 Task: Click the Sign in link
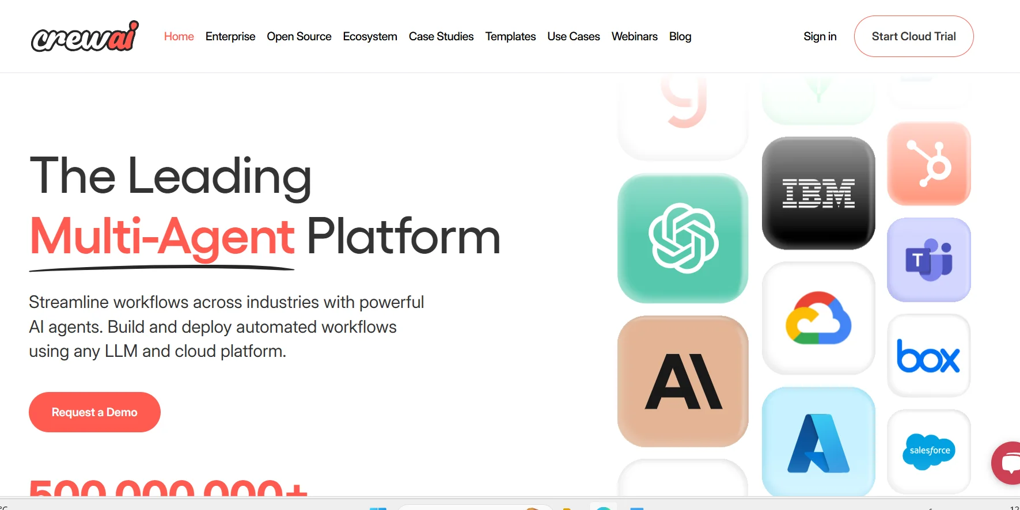pyautogui.click(x=820, y=36)
